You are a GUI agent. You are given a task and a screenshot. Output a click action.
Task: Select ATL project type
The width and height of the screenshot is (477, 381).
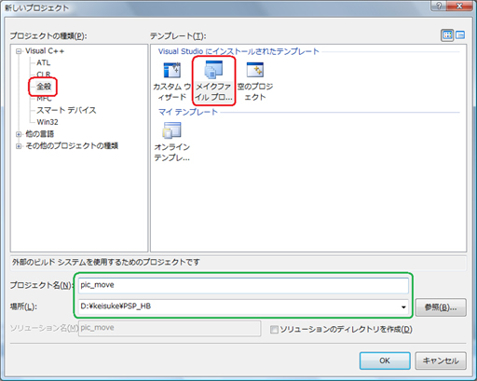[x=44, y=62]
